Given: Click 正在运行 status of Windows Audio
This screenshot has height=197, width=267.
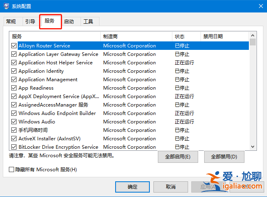Looking at the screenshot, I should pyautogui.click(x=184, y=122).
